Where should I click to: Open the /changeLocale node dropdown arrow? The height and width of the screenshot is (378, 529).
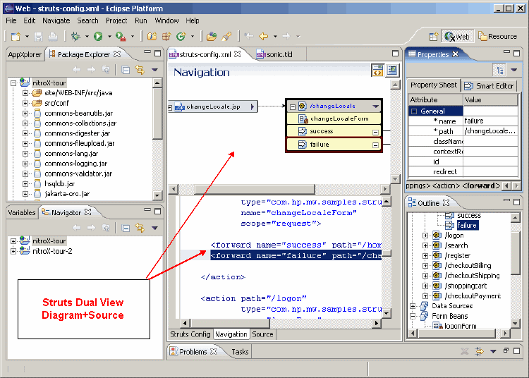375,106
